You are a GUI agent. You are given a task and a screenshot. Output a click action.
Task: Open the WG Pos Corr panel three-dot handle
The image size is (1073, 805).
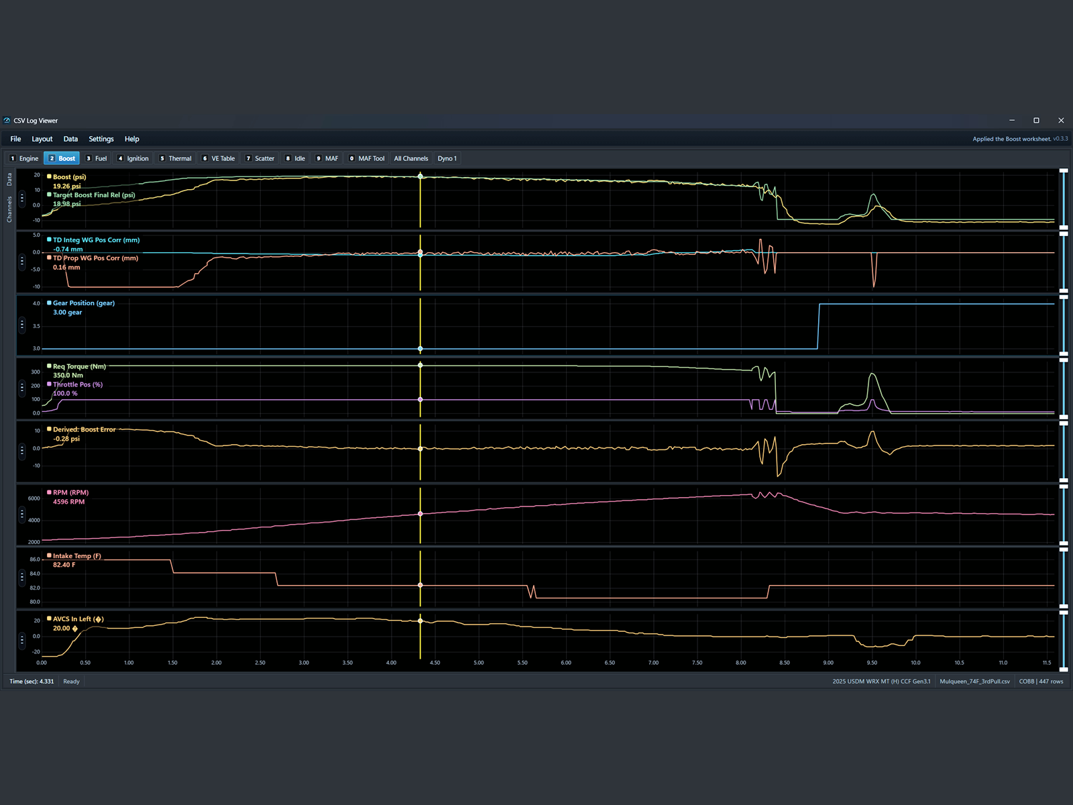(x=22, y=262)
